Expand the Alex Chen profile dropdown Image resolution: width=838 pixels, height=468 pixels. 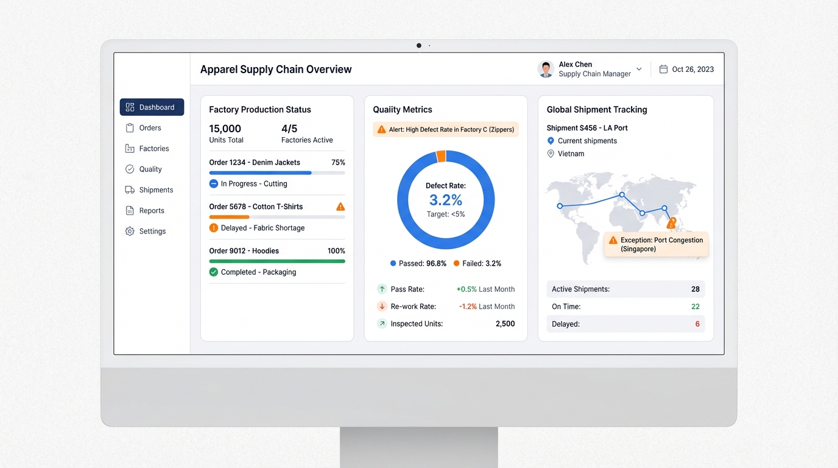point(638,69)
